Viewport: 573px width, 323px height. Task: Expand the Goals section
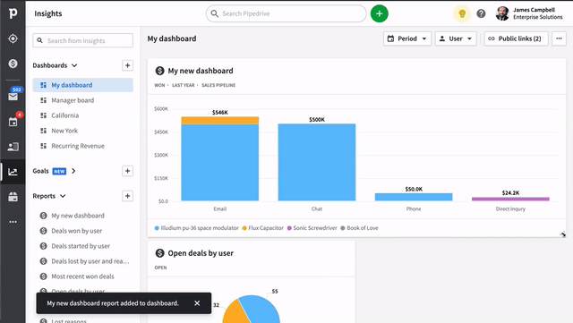[73, 171]
